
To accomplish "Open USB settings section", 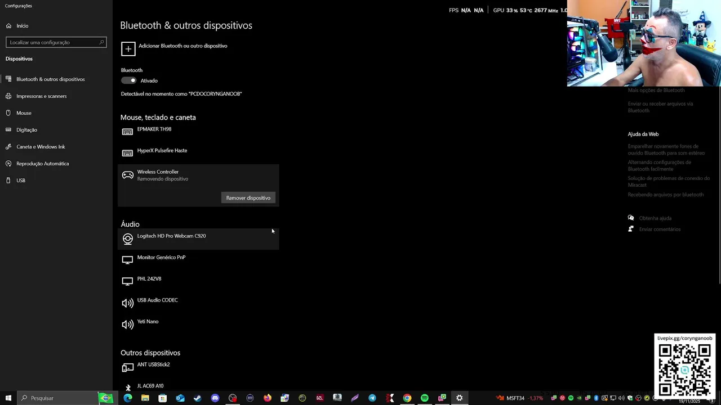I will coord(56,181).
